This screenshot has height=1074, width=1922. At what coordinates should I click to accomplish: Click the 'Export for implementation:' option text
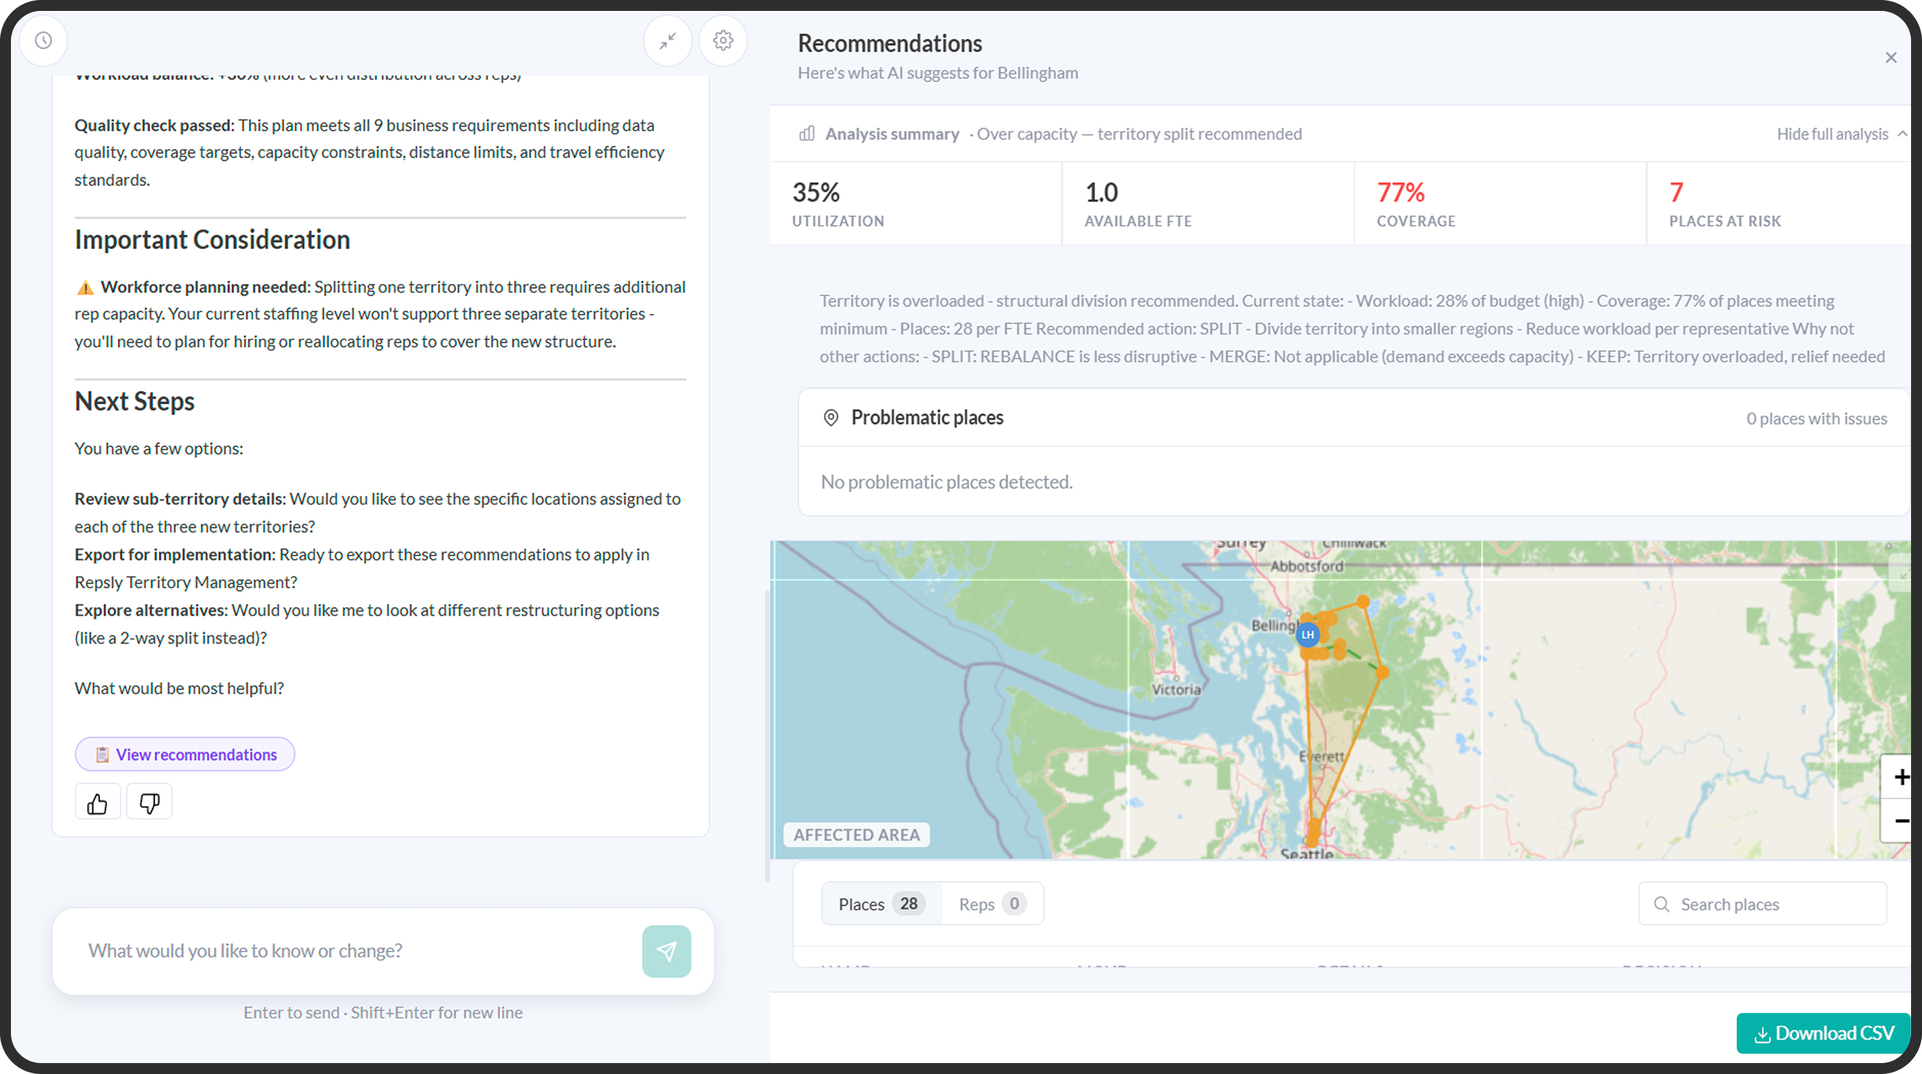[x=175, y=554]
